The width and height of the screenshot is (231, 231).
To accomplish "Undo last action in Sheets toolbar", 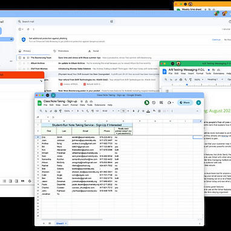I will pyautogui.click(x=46, y=111).
